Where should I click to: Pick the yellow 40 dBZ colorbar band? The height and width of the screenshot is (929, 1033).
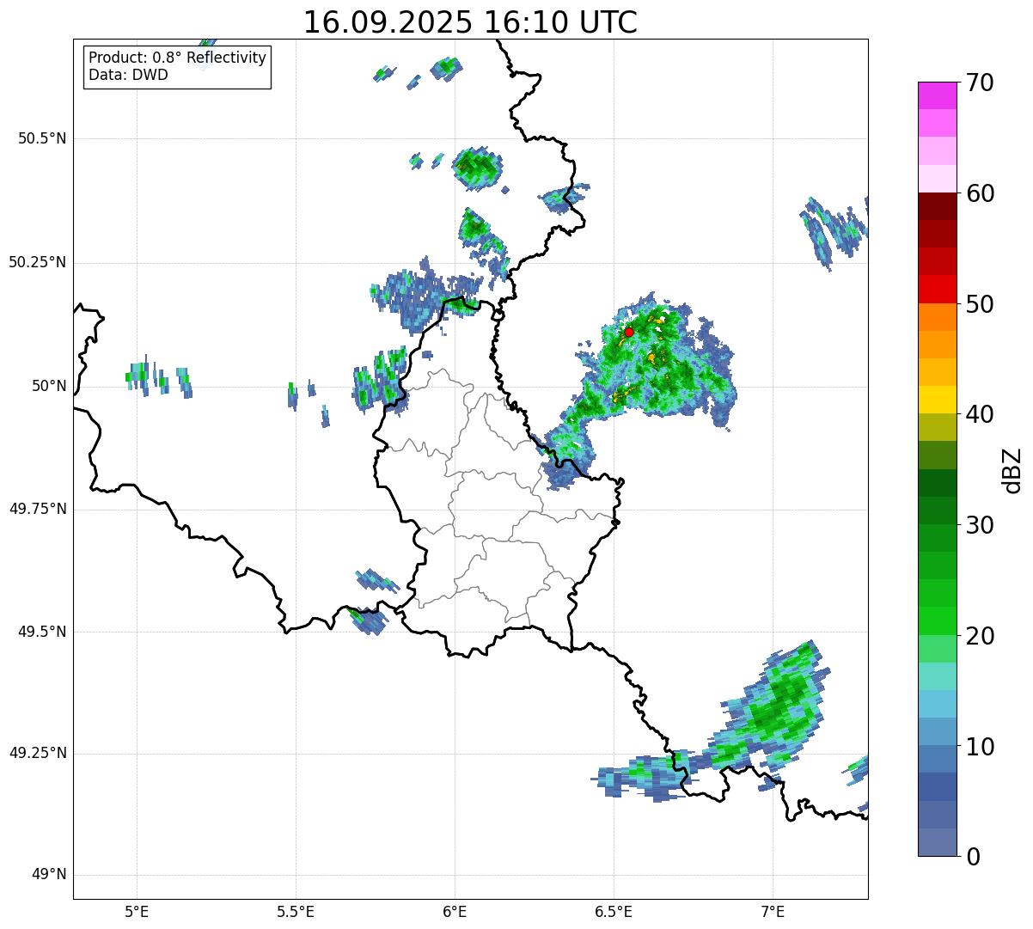tap(942, 400)
